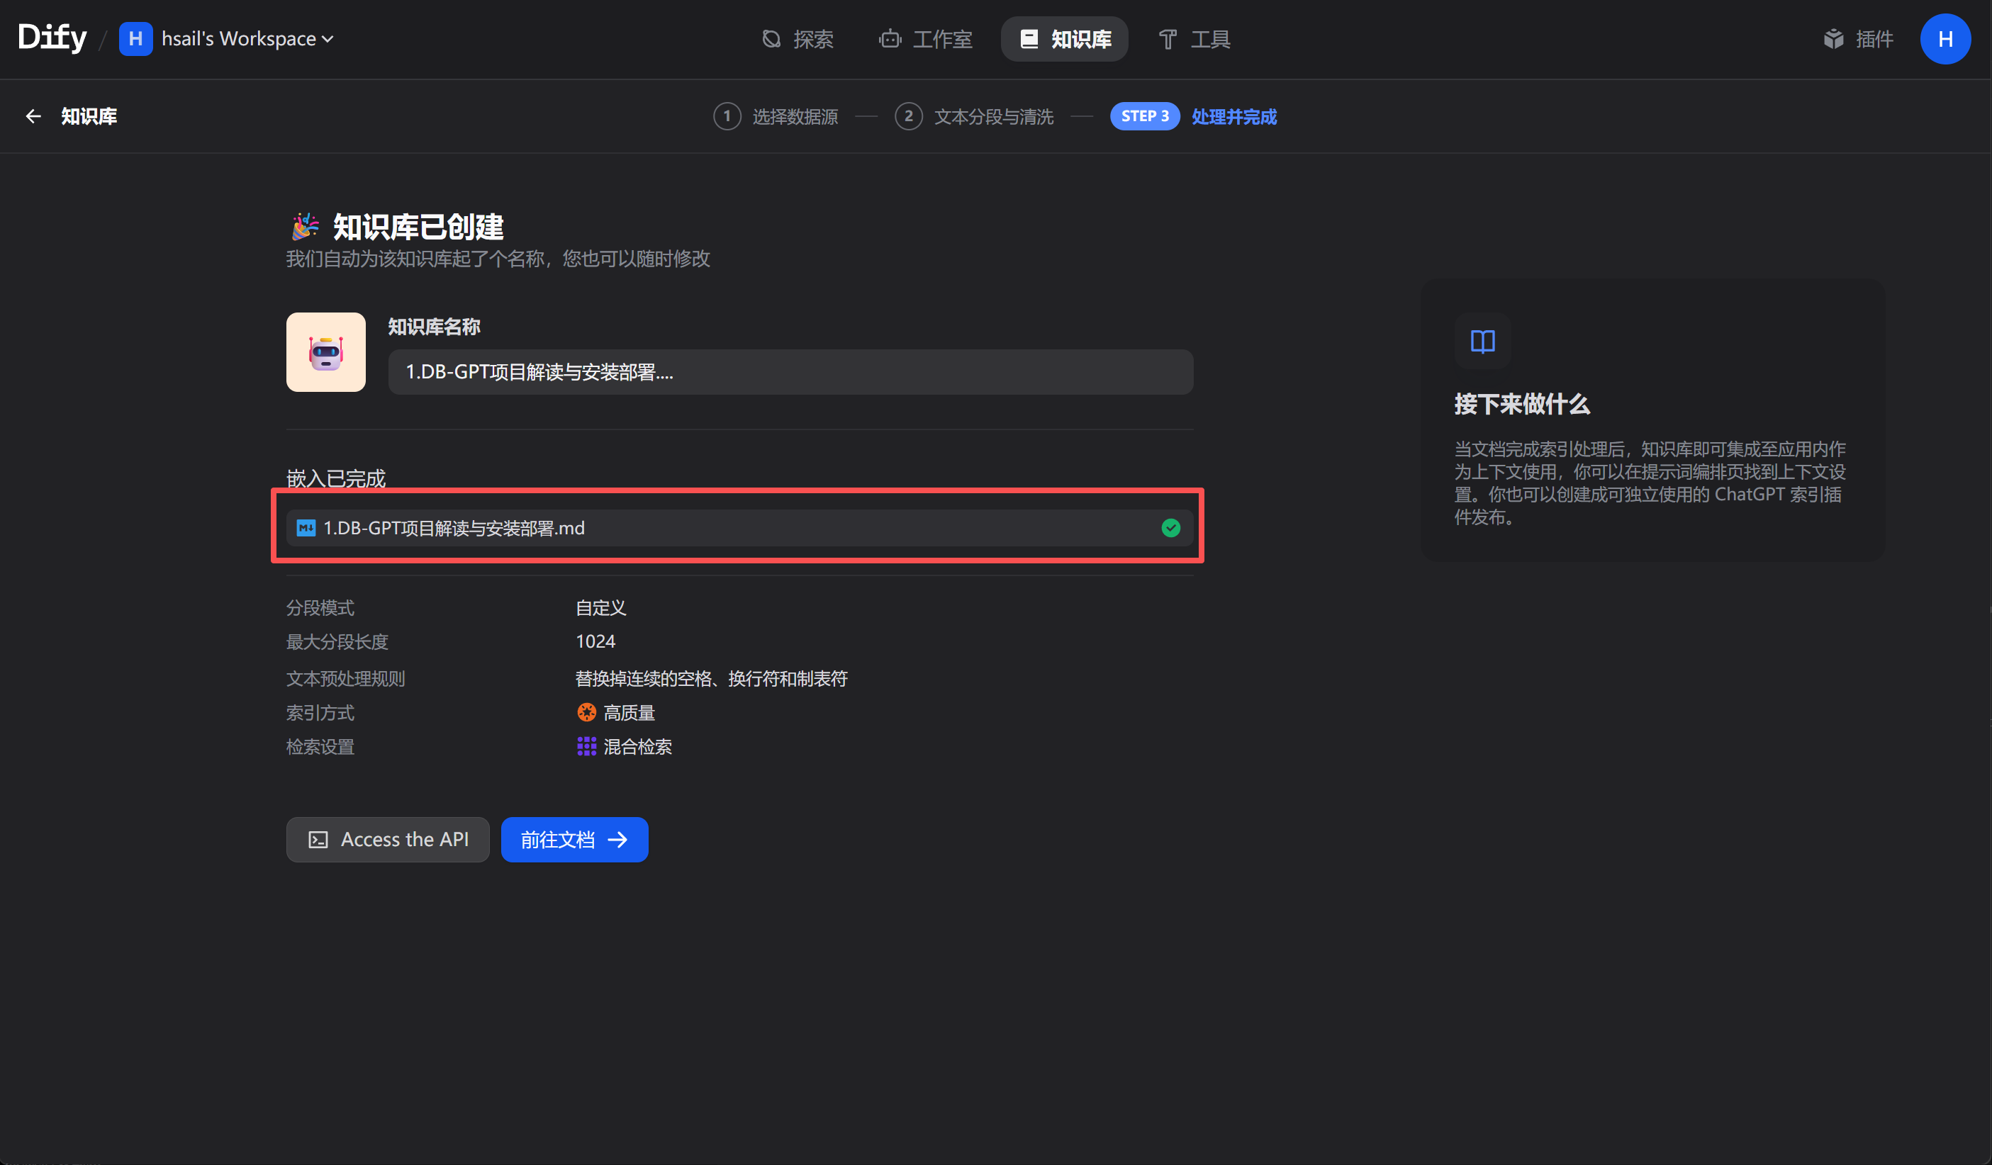Click the 接下来做什么 heading

tap(1522, 404)
